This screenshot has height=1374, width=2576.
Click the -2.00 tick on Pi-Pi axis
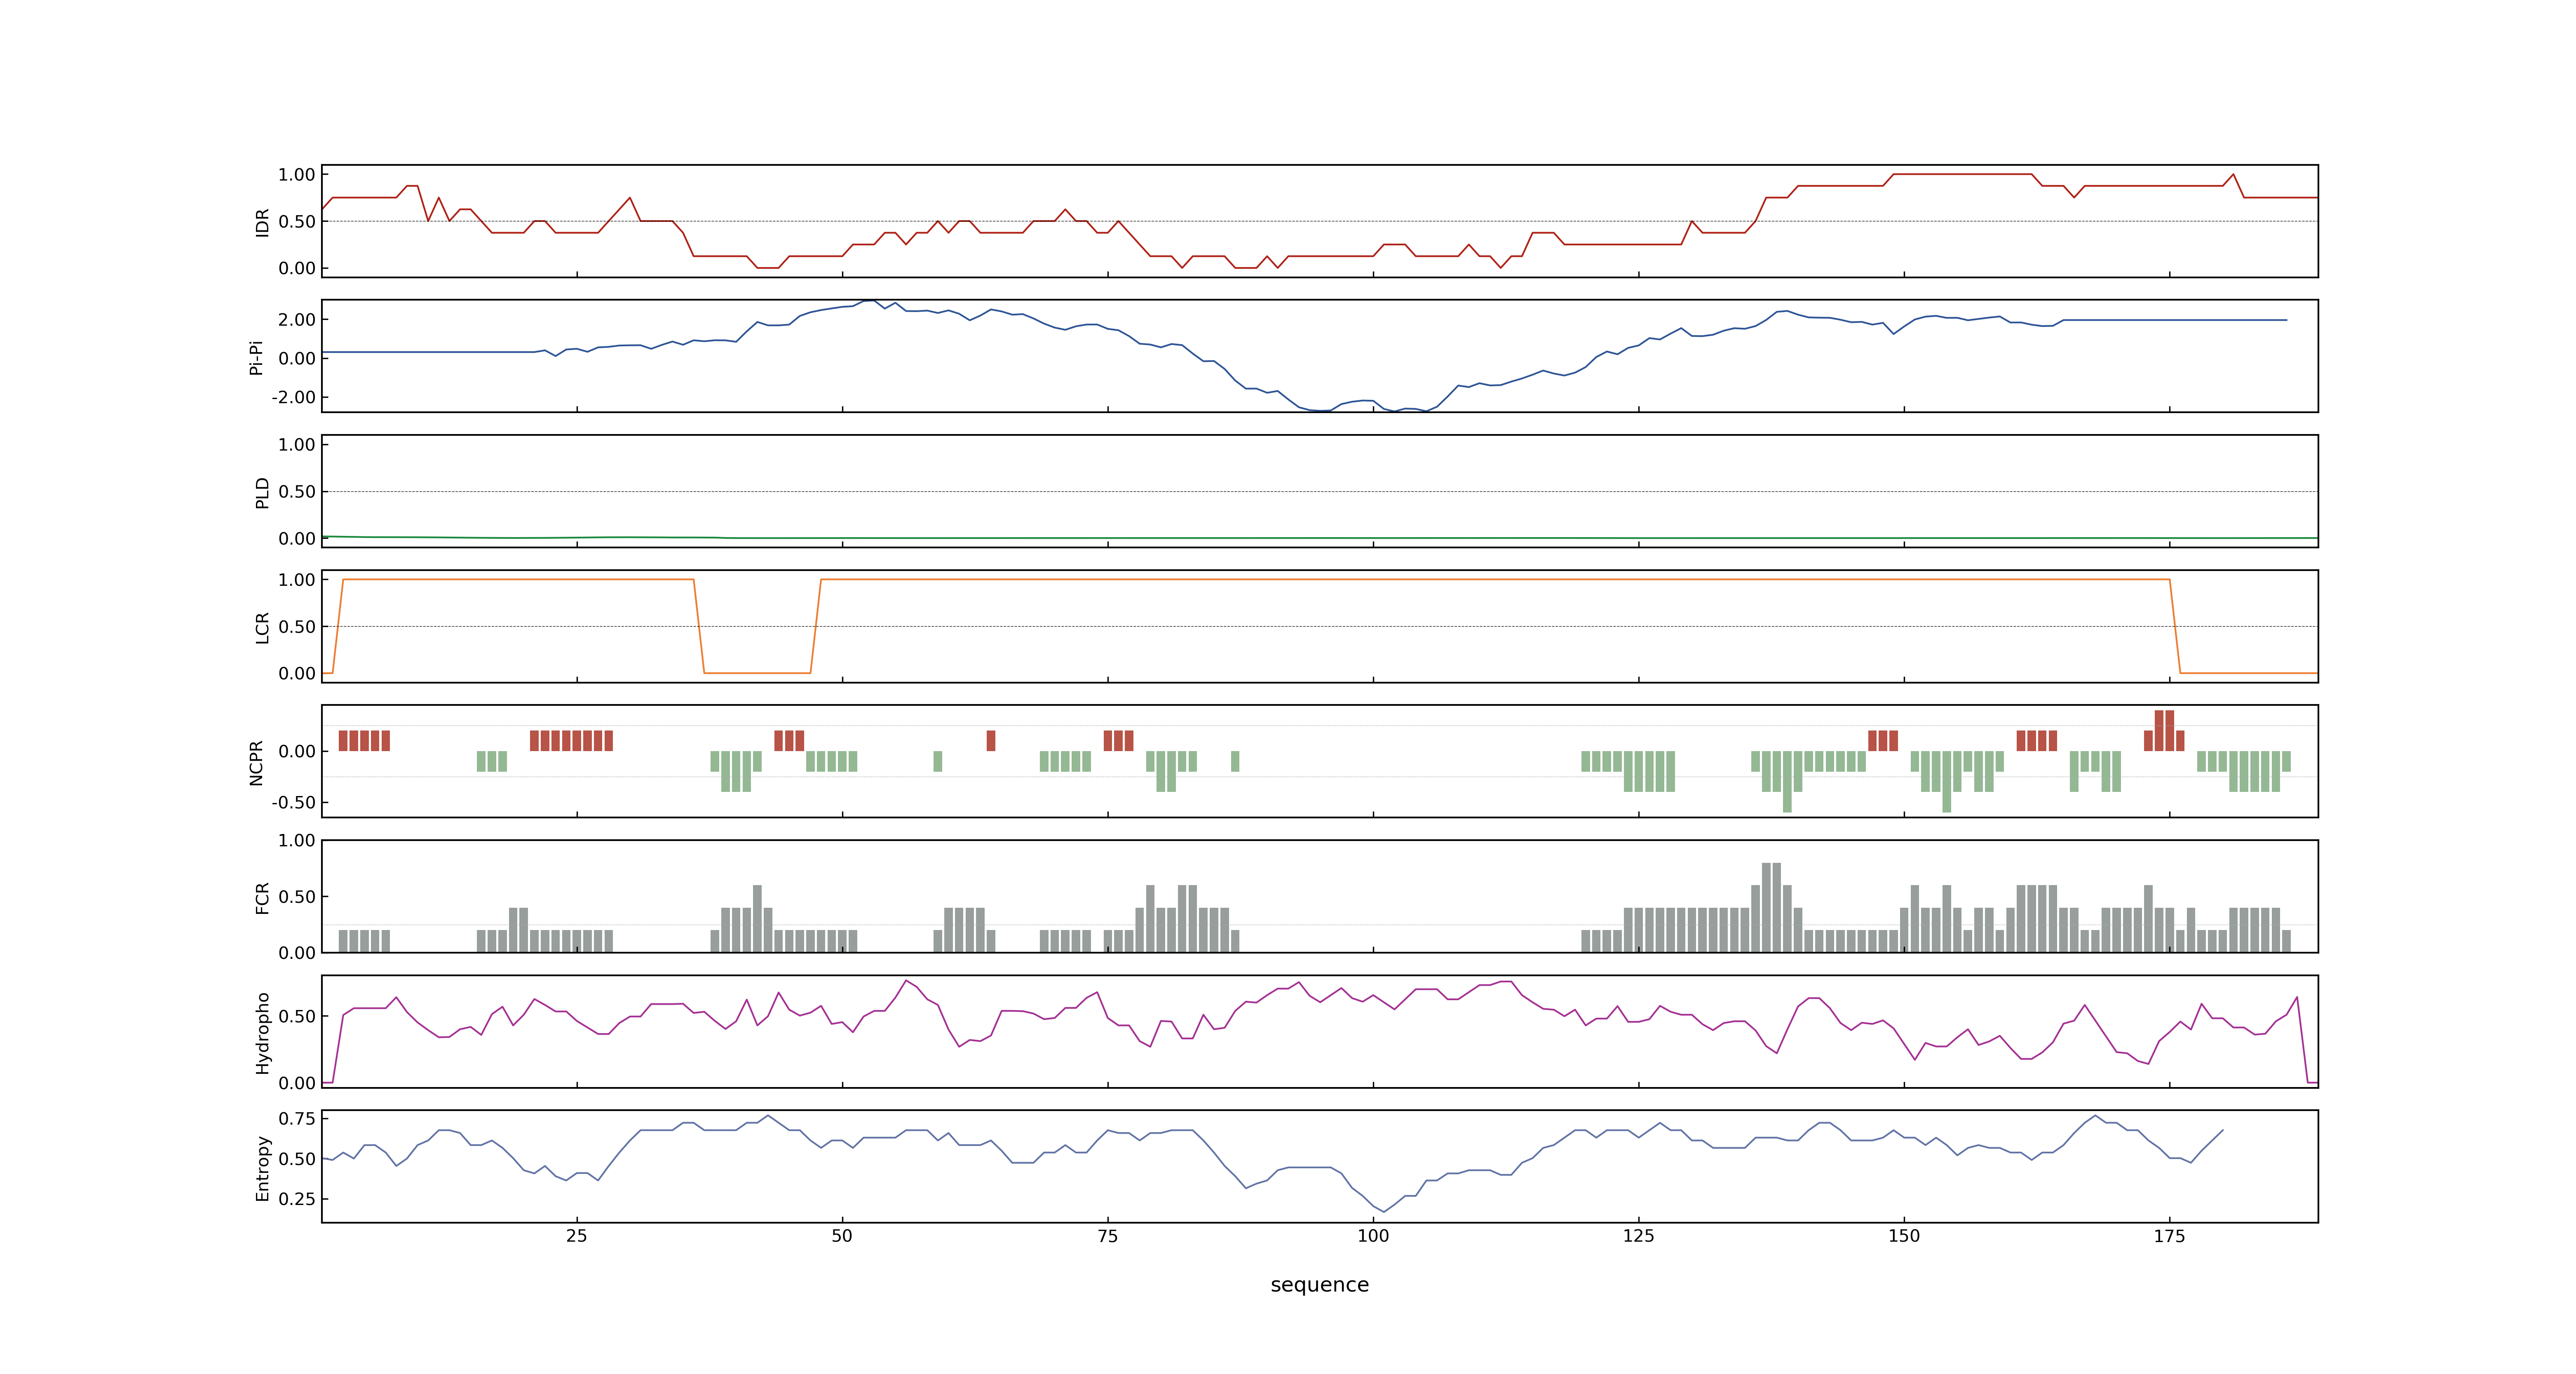(x=293, y=397)
